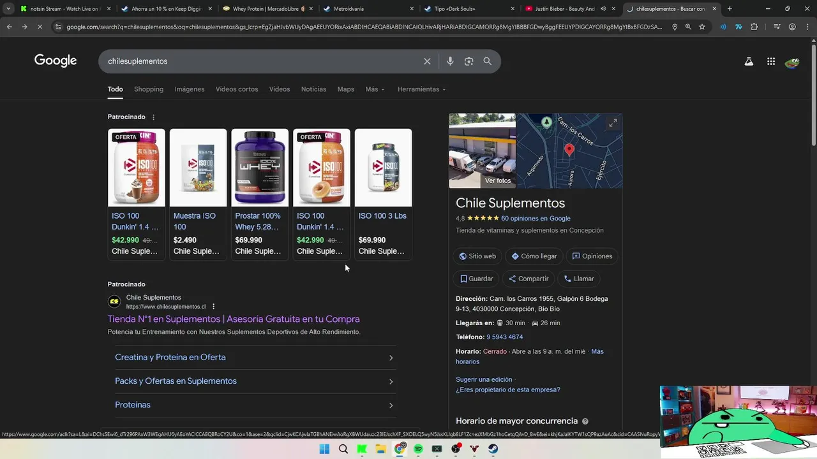Switch to the Shopping tab
The image size is (817, 459).
pyautogui.click(x=149, y=89)
